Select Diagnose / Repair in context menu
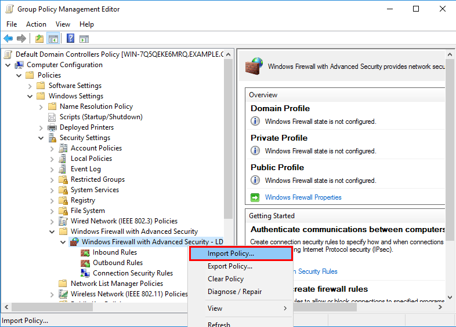 pos(241,292)
